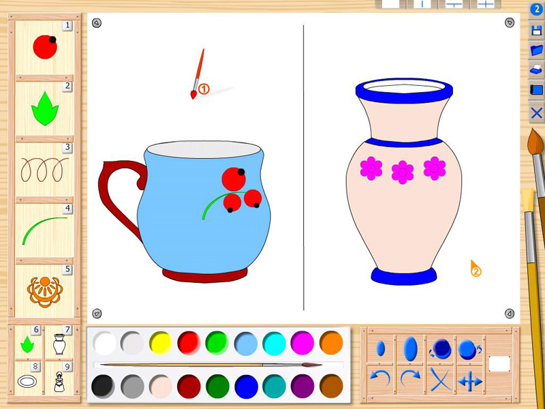
Task: Click the blue circle badge showing 2
Action: pos(537,10)
